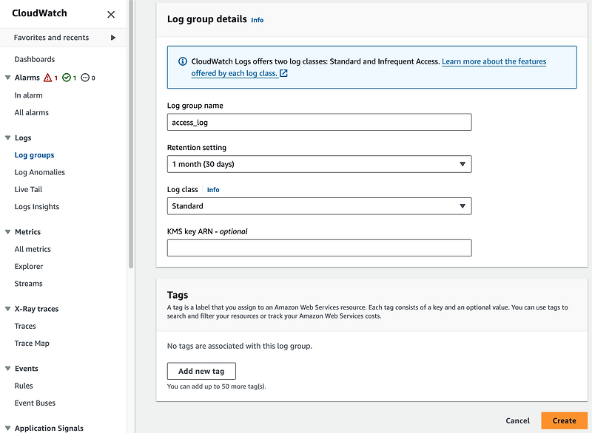Image resolution: width=592 pixels, height=433 pixels.
Task: Close the CloudWatch navigation panel
Action: 111,14
